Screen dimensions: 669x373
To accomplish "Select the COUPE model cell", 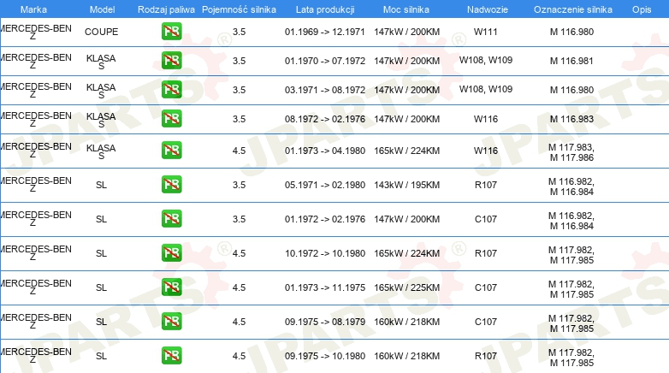I will [x=101, y=32].
